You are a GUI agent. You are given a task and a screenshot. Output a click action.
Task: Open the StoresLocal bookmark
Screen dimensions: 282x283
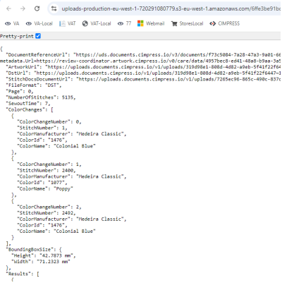(187, 23)
